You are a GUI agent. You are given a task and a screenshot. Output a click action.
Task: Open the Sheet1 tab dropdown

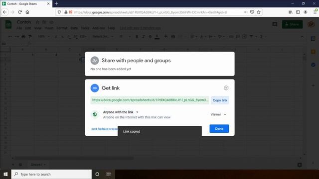pyautogui.click(x=44, y=165)
